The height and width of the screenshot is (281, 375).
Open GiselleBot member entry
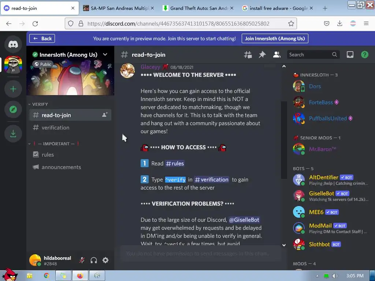[x=331, y=196]
